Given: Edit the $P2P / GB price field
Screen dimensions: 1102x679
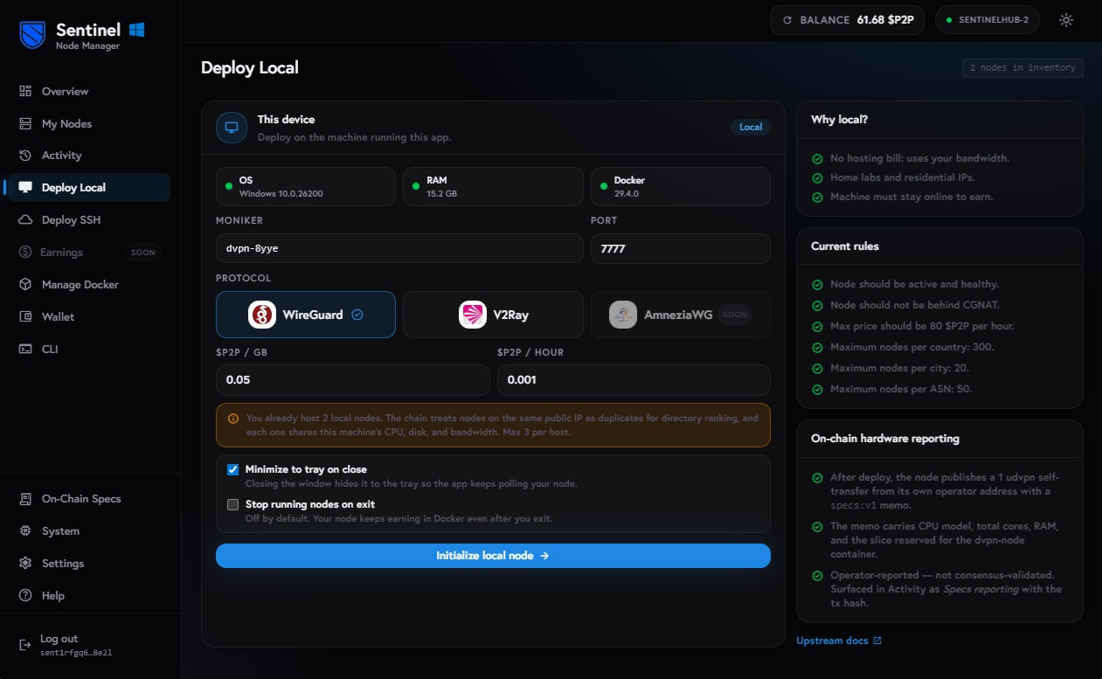Looking at the screenshot, I should pyautogui.click(x=353, y=380).
